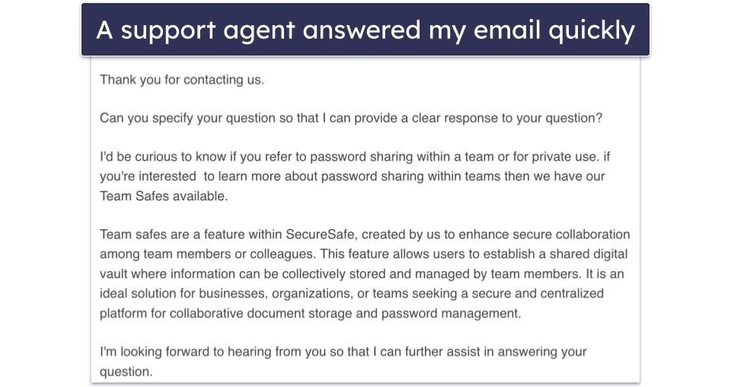Click the line starting "you're interested to learn more"
The image size is (731, 387).
tap(352, 176)
